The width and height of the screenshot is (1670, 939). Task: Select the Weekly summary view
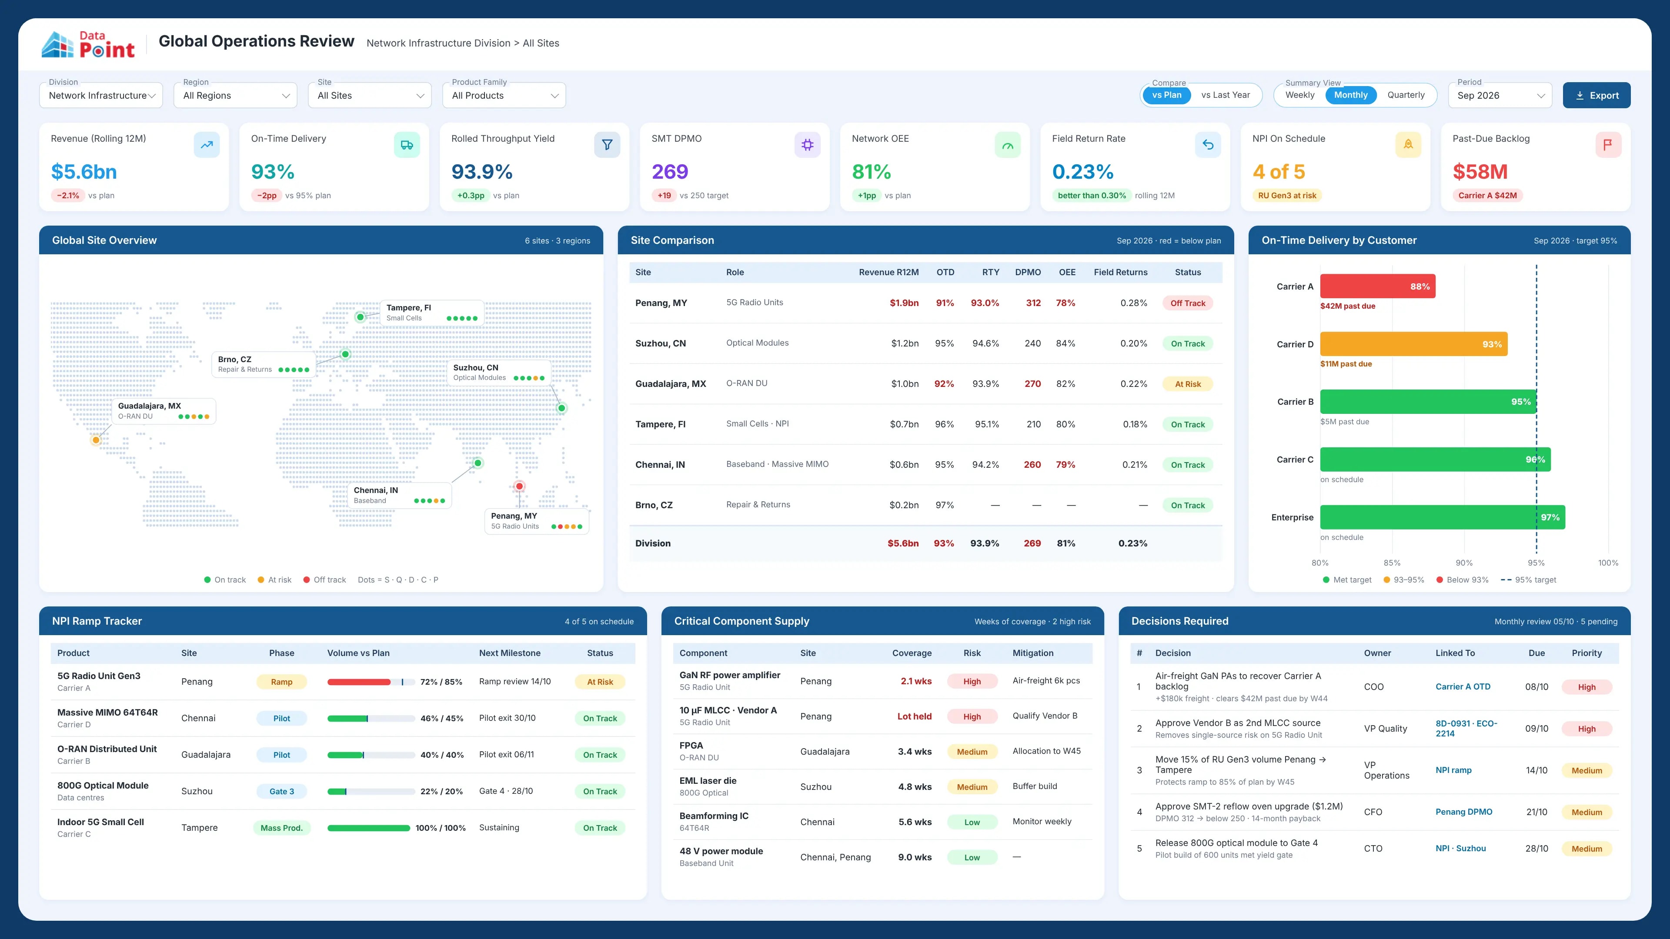1300,95
